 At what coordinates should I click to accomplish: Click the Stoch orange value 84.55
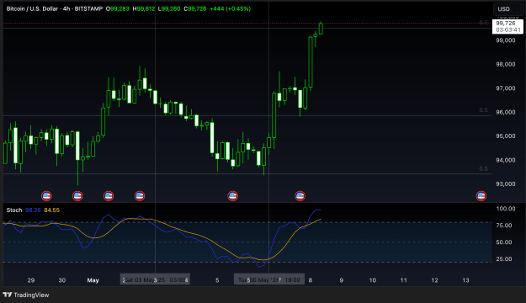tap(51, 210)
